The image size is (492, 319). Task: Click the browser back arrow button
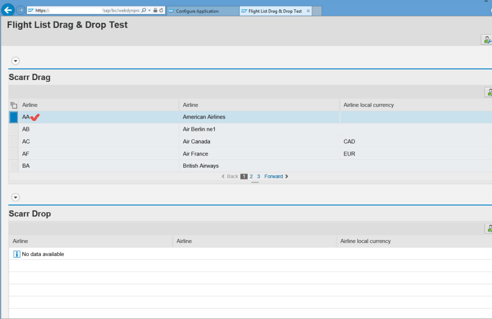click(x=8, y=10)
